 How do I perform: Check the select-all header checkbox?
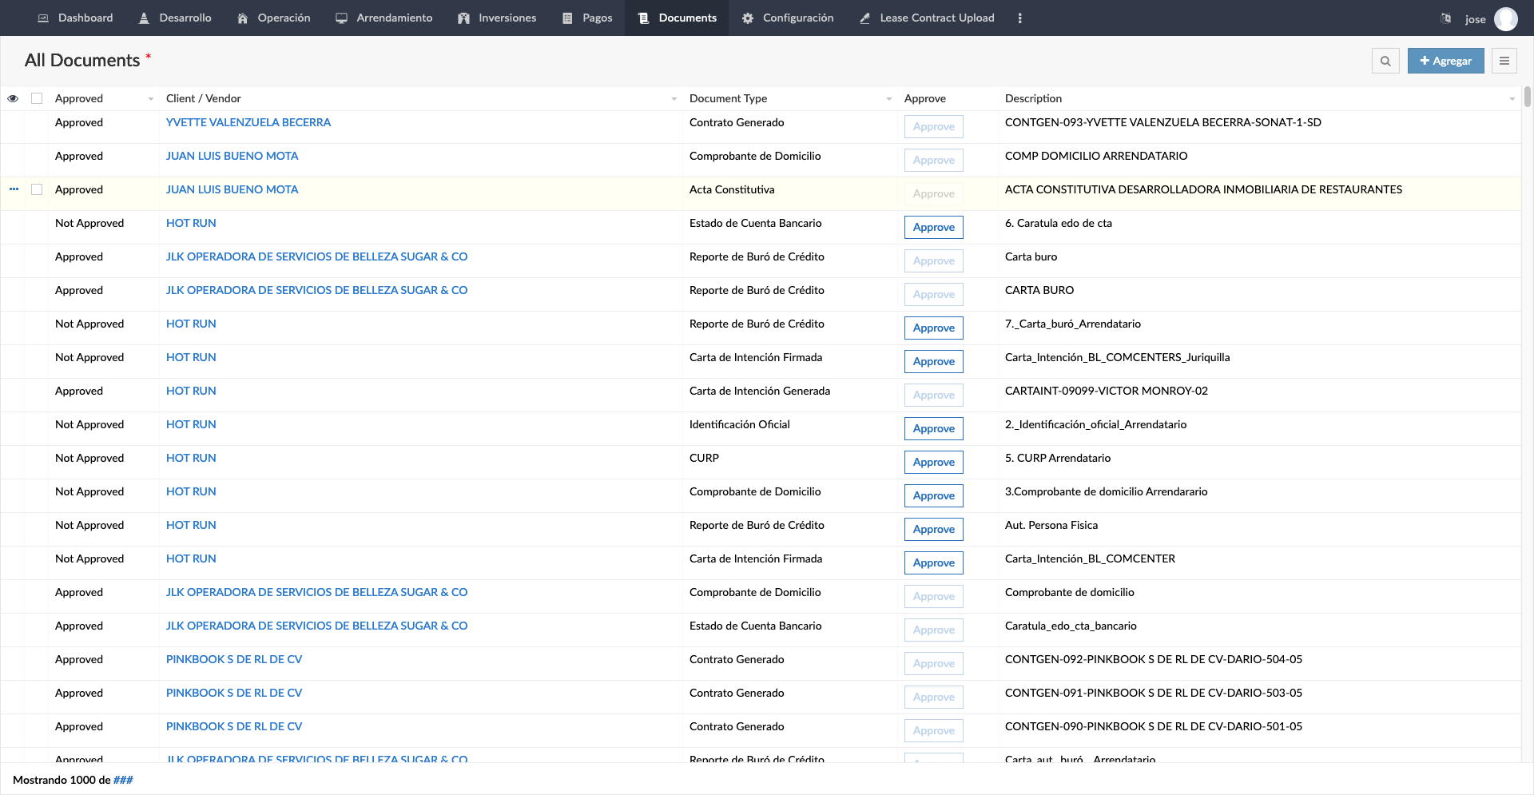37,98
